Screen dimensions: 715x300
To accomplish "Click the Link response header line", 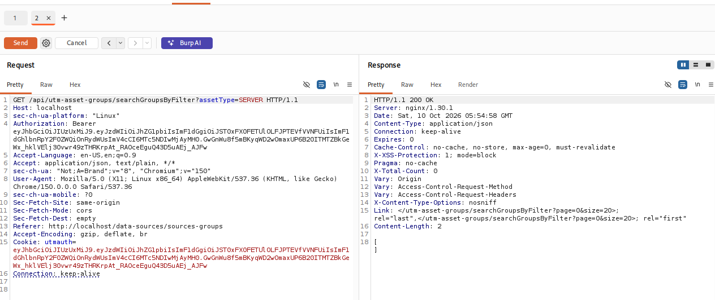I will (530, 214).
